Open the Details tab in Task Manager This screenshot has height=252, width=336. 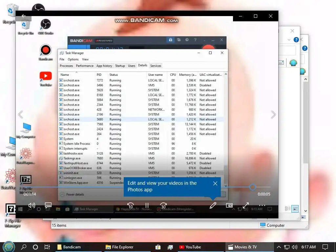143,65
